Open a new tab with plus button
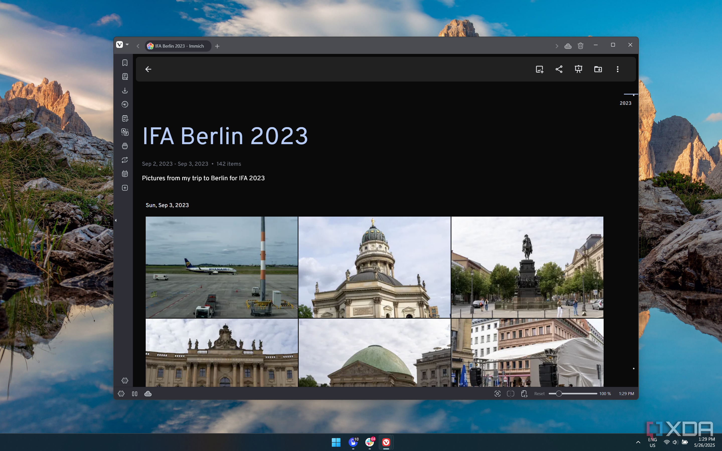This screenshot has width=722, height=451. 217,46
